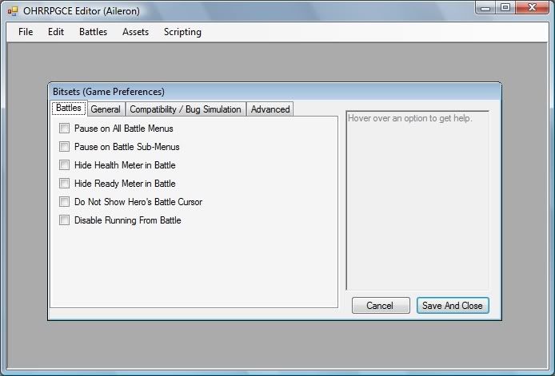
Task: Switch to the Advanced tab
Action: [270, 109]
